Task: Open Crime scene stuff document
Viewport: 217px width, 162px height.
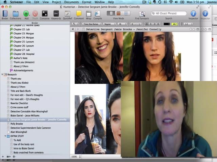Action: coord(19,107)
